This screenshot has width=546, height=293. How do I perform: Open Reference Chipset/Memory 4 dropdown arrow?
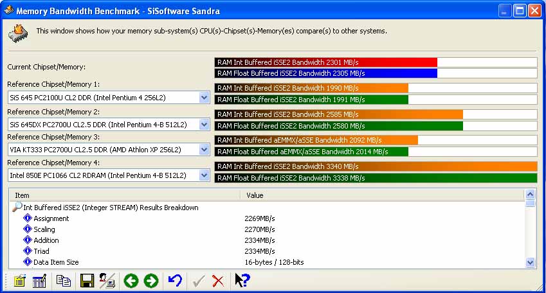(x=204, y=175)
